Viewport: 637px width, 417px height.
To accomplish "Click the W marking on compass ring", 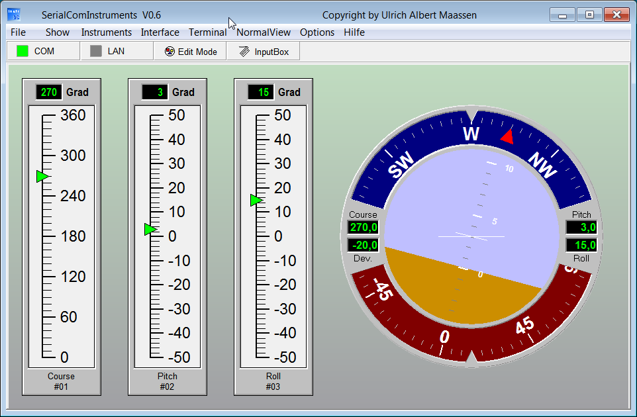I will tap(471, 134).
